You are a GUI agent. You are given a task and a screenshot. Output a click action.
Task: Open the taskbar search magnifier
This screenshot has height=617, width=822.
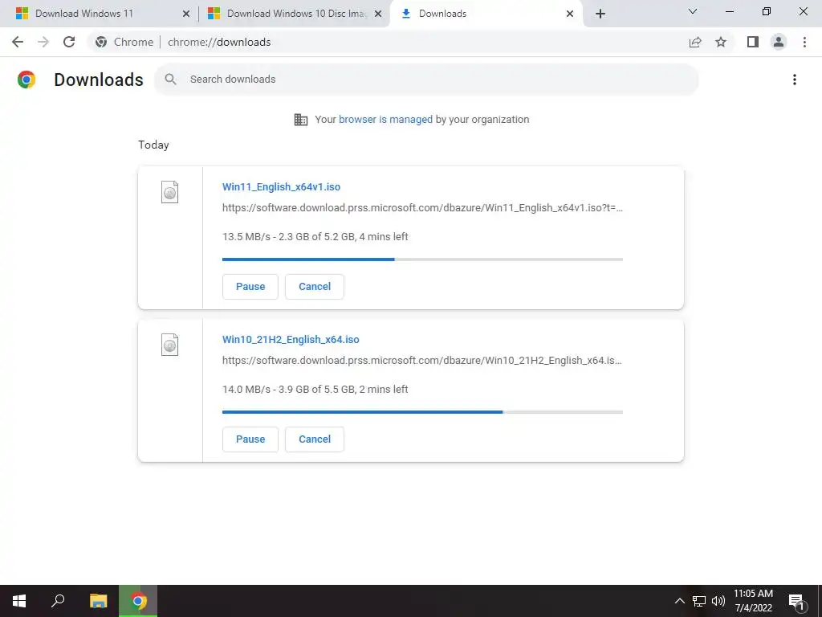pyautogui.click(x=58, y=601)
